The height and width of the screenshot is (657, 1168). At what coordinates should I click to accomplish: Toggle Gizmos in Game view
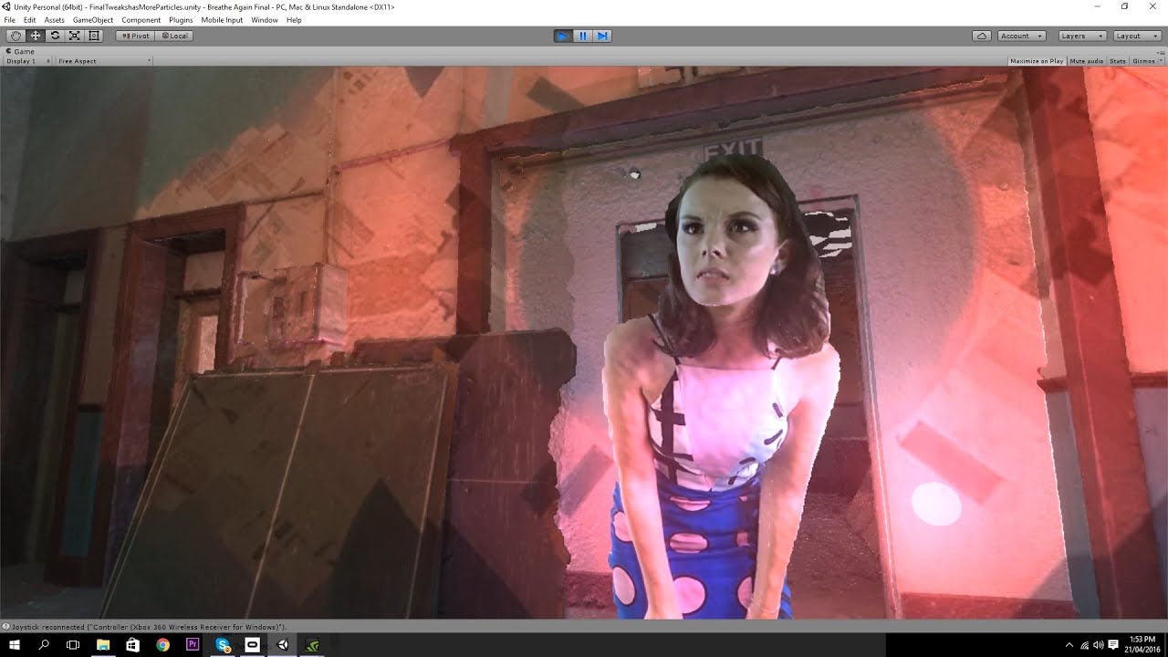[1142, 61]
